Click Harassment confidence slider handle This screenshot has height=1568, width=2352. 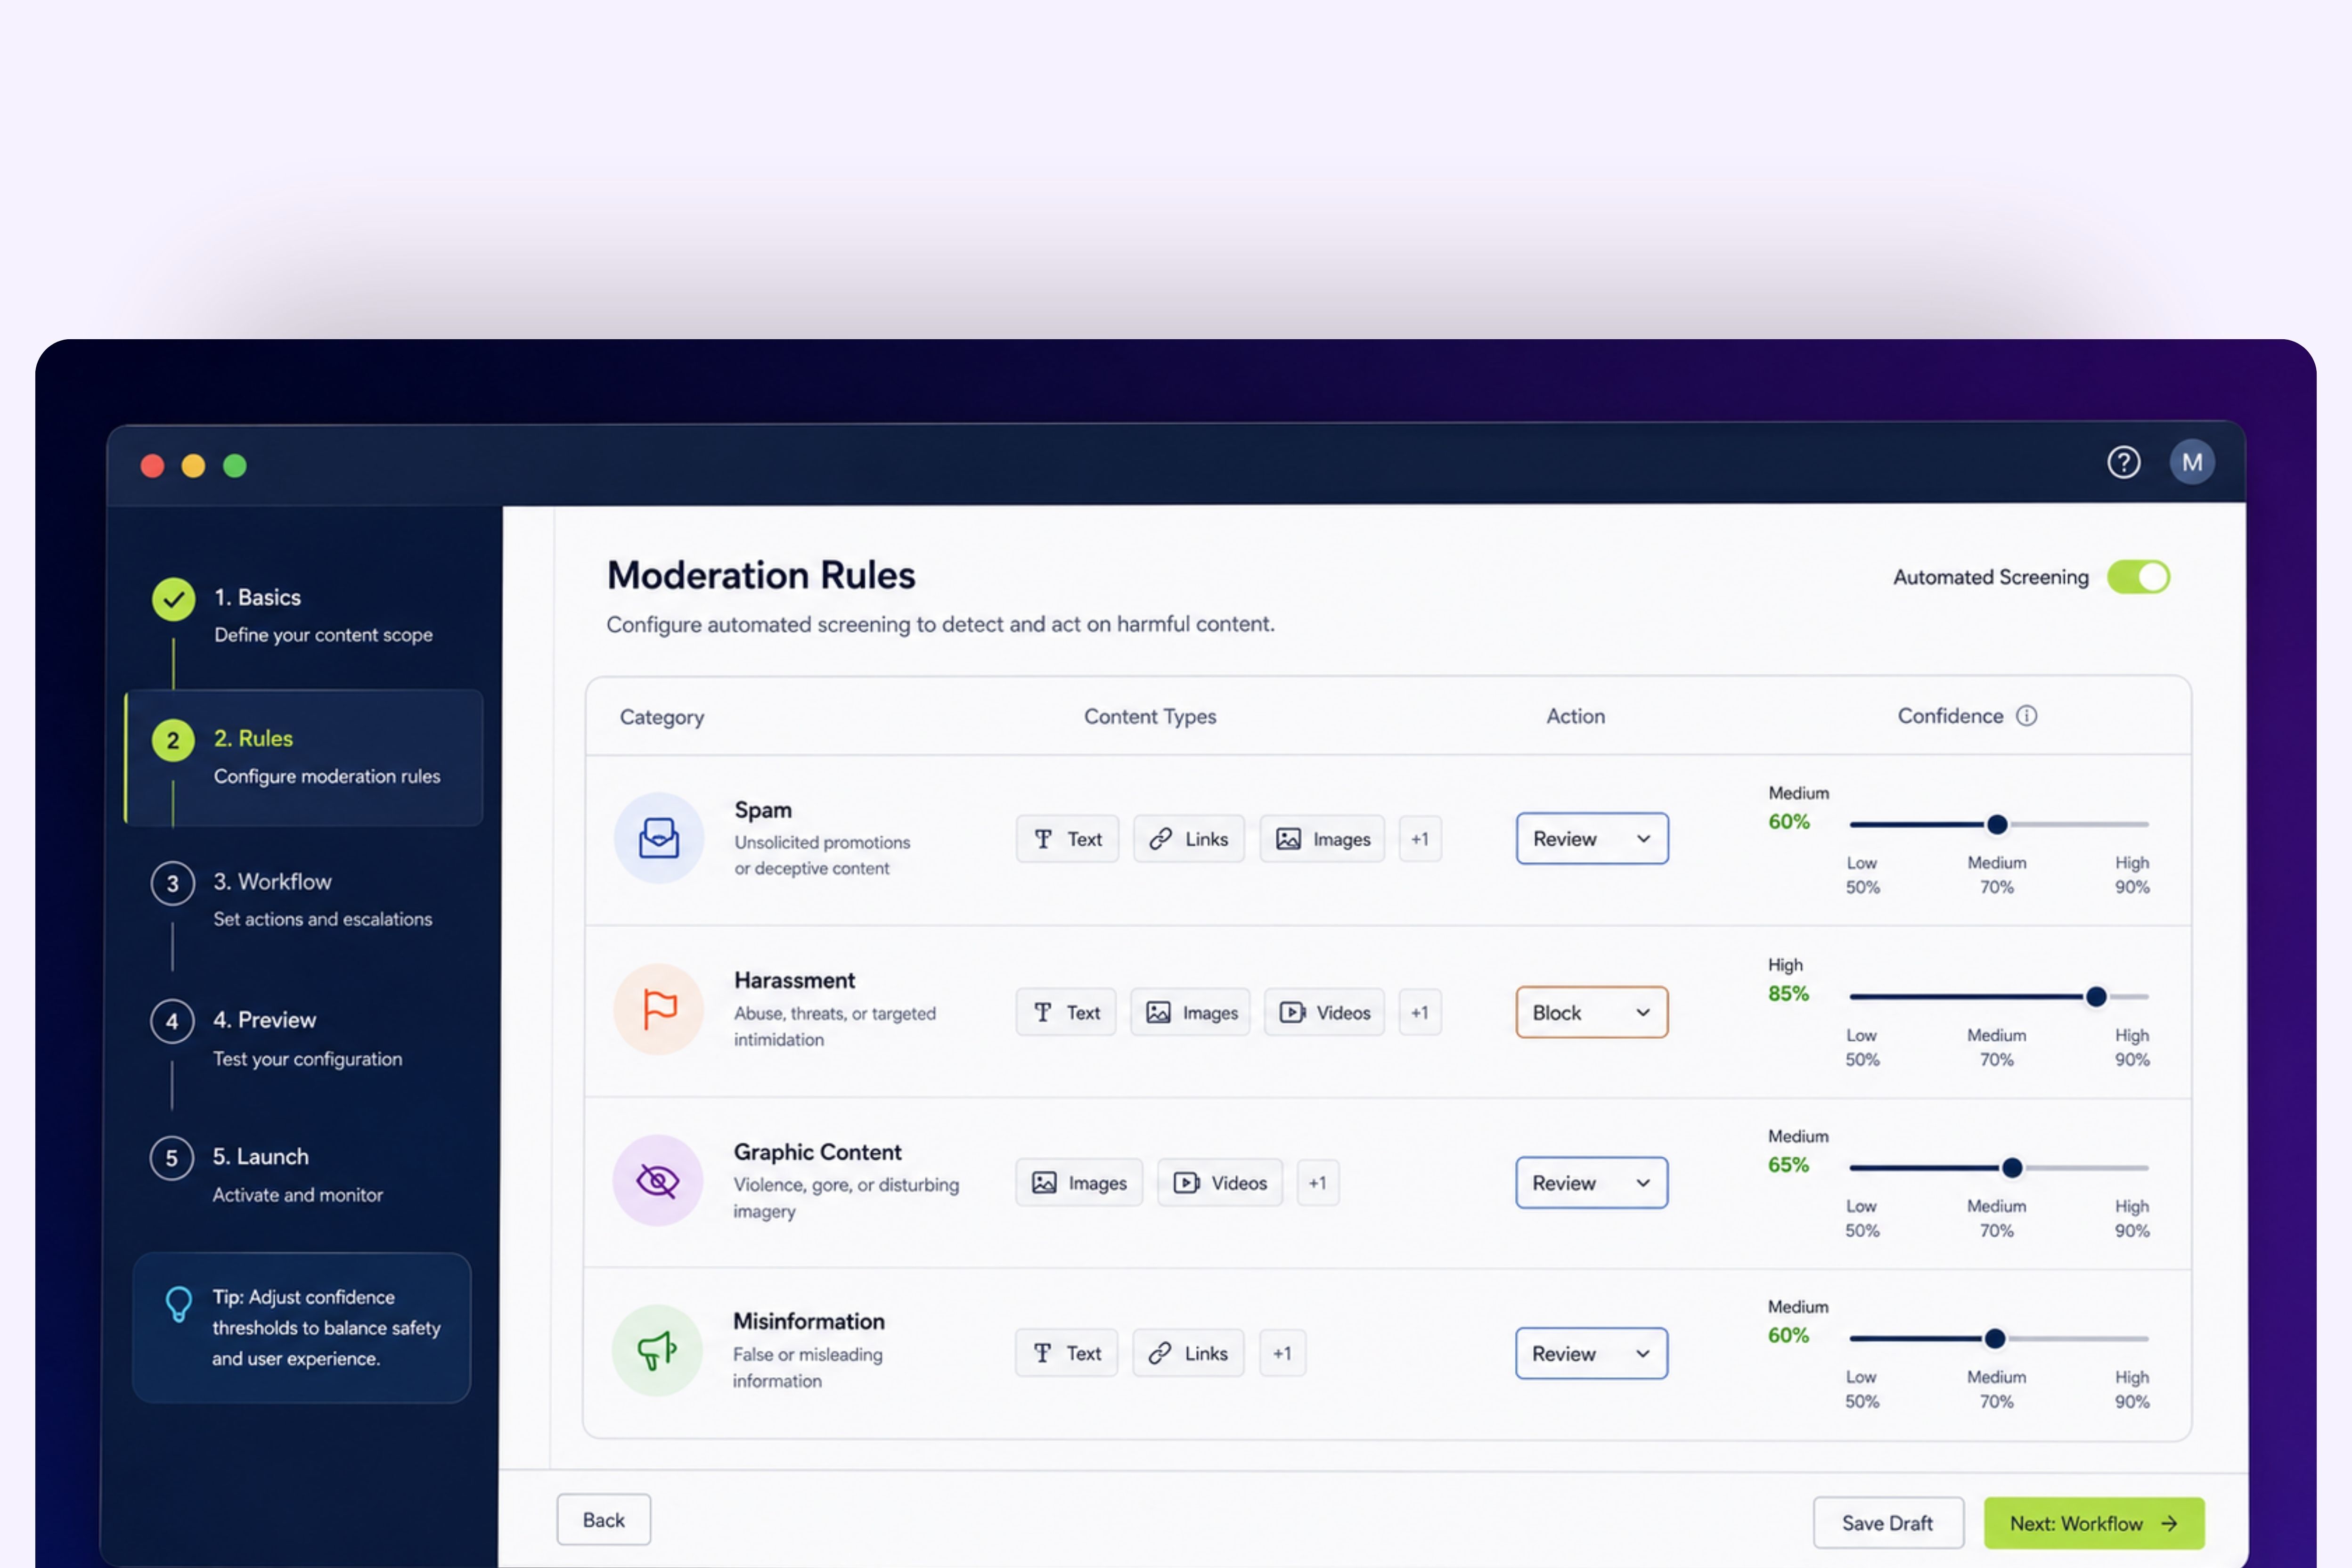(x=2096, y=996)
